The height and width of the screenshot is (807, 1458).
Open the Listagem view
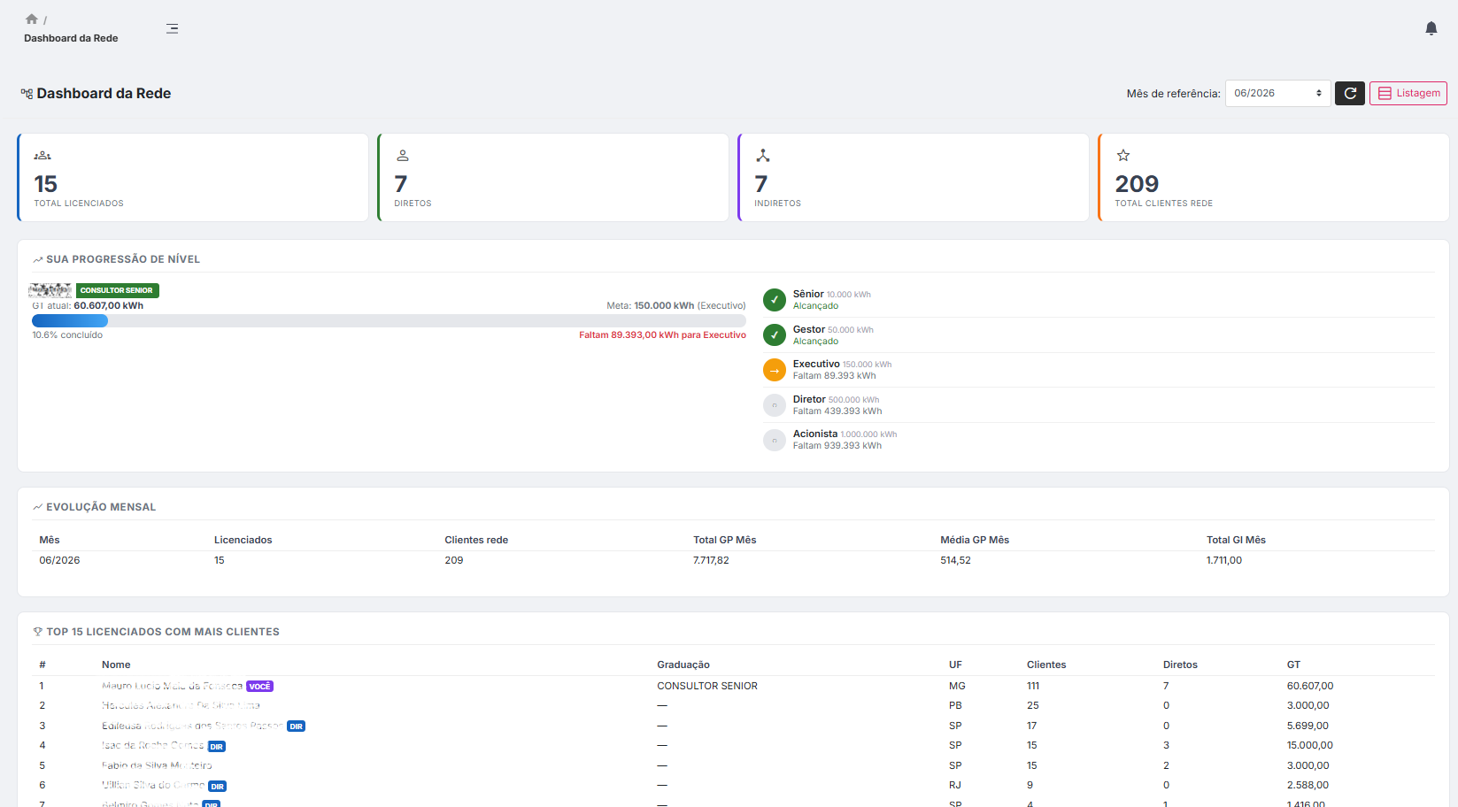pos(1408,93)
